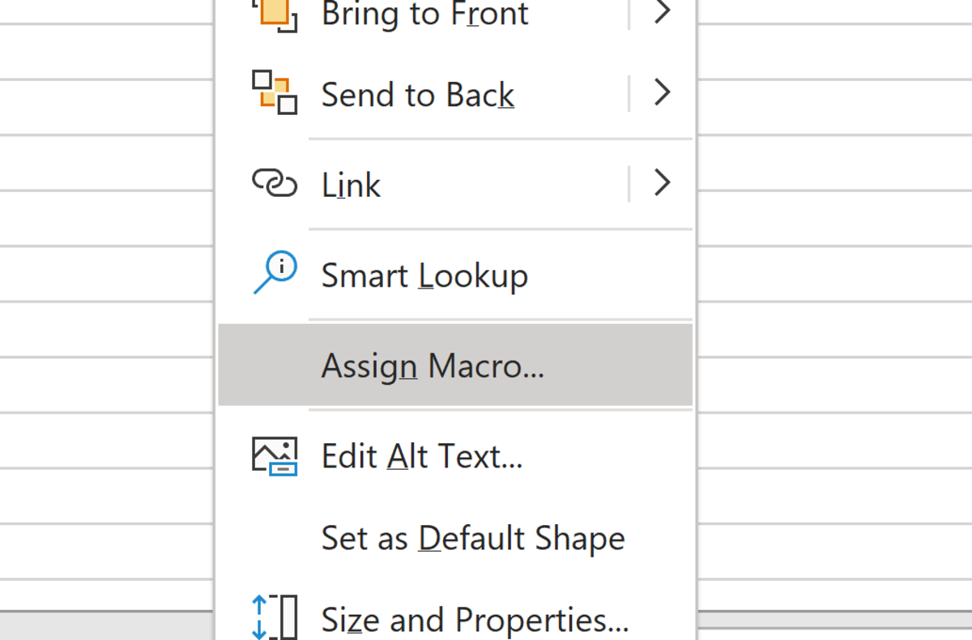972x640 pixels.
Task: Click the Send to Back icon
Action: point(275,93)
